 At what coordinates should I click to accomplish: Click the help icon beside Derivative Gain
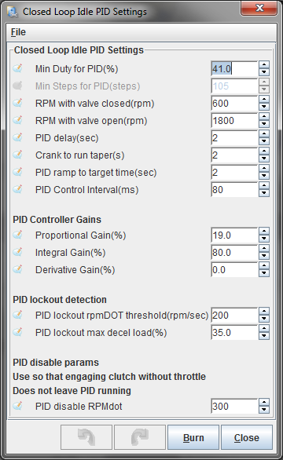17,269
